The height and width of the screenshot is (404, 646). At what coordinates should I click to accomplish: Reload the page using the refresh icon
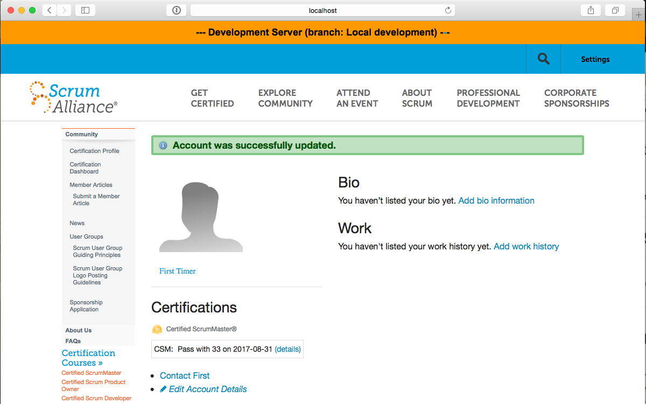coord(448,10)
